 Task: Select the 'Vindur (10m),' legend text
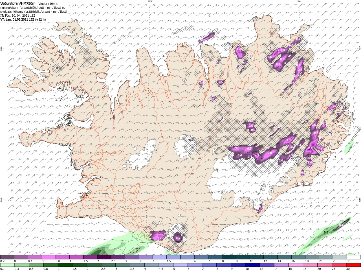(x=48, y=4)
